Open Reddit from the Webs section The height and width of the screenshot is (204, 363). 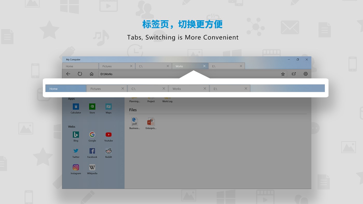tap(108, 151)
